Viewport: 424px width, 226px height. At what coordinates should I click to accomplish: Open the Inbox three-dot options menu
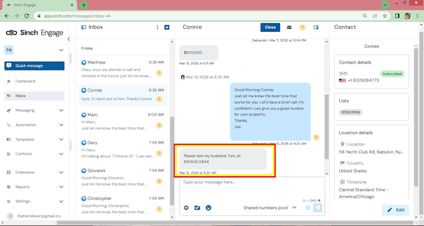(157, 27)
